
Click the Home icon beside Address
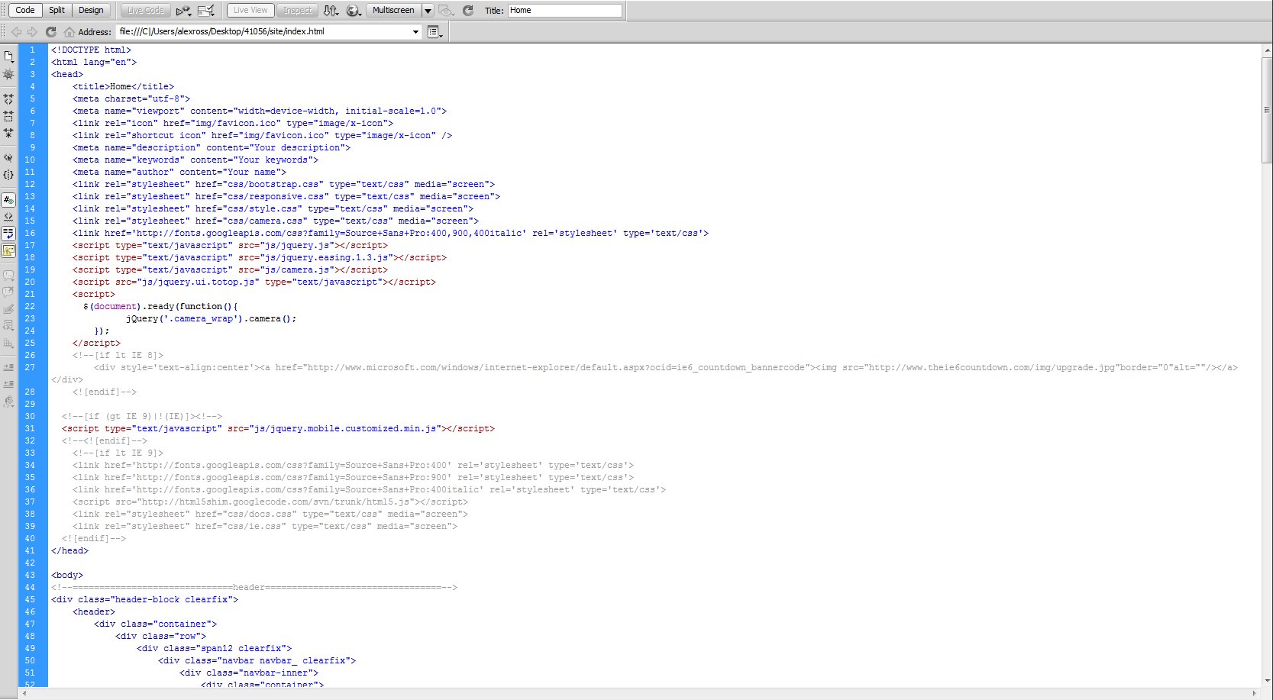click(69, 32)
